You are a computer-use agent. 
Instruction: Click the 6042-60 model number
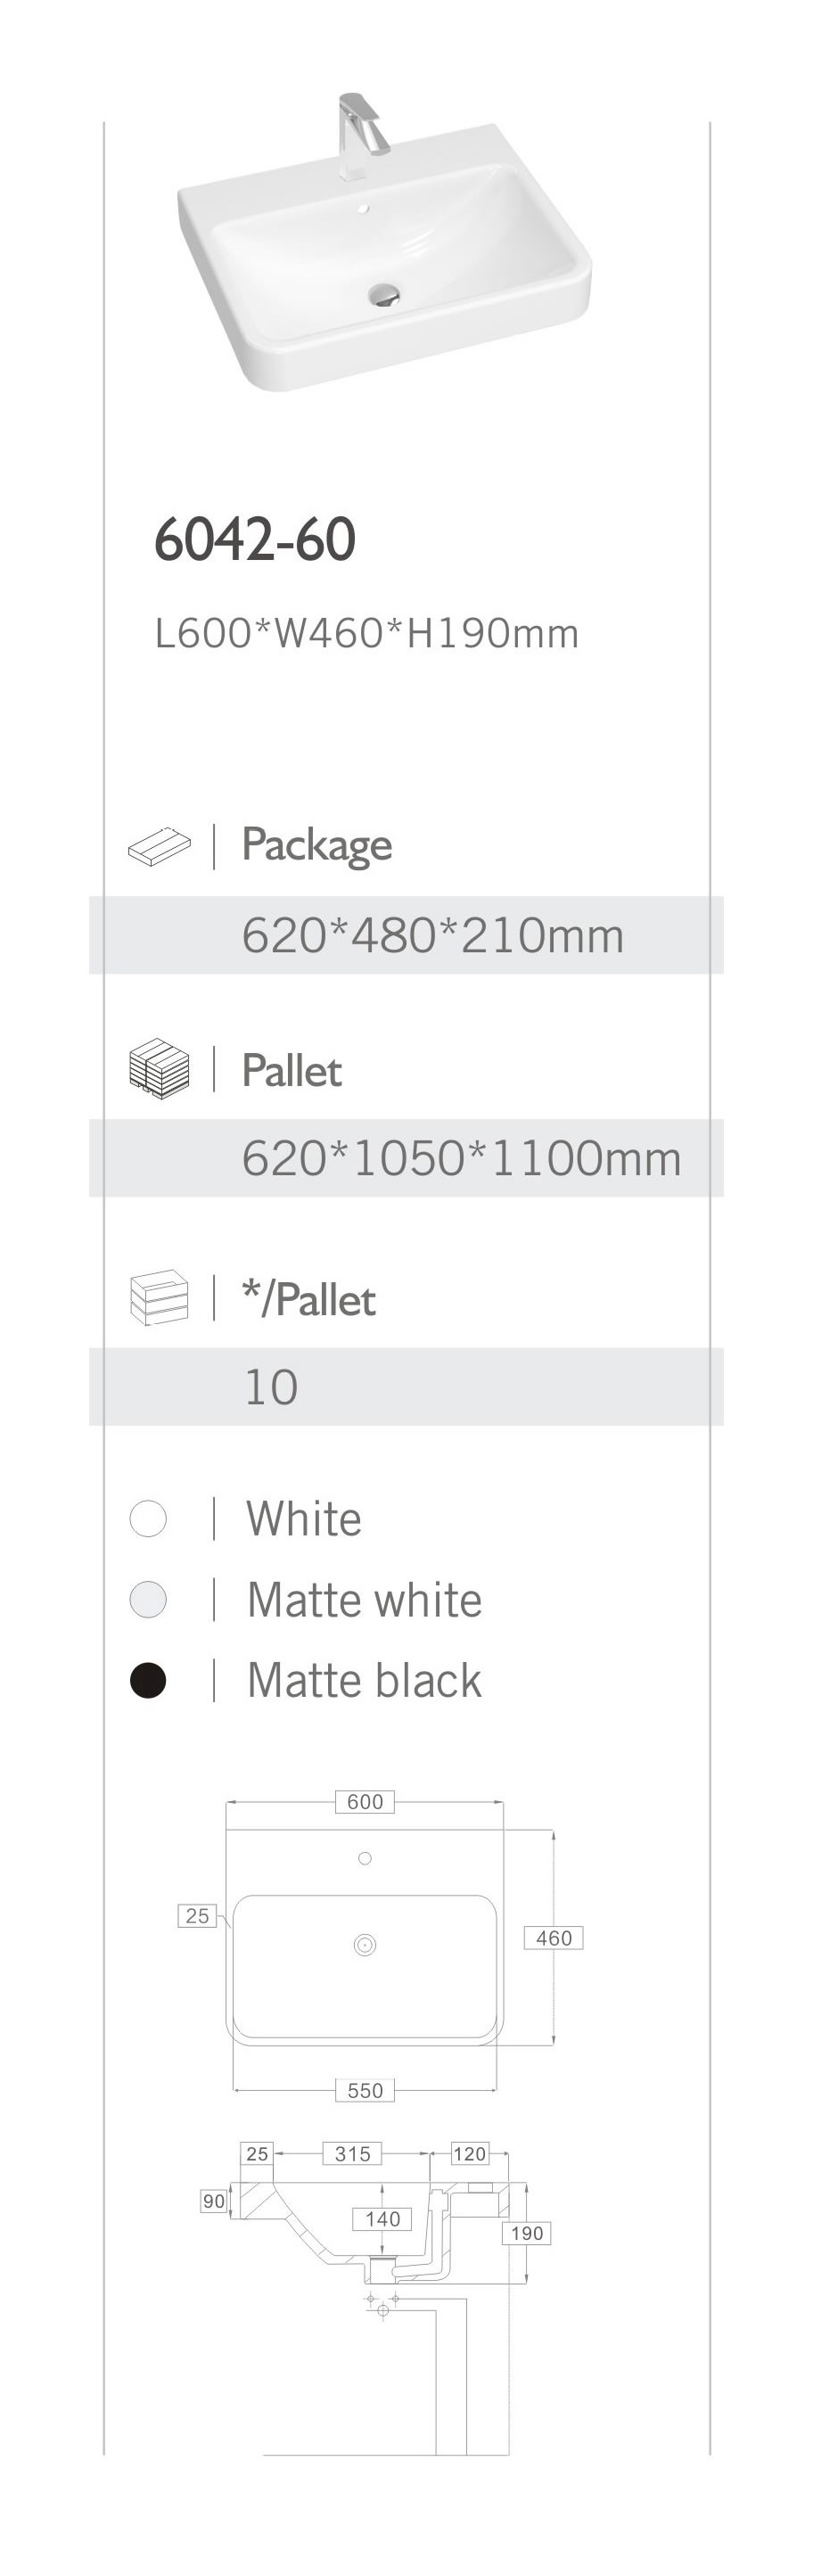[255, 540]
